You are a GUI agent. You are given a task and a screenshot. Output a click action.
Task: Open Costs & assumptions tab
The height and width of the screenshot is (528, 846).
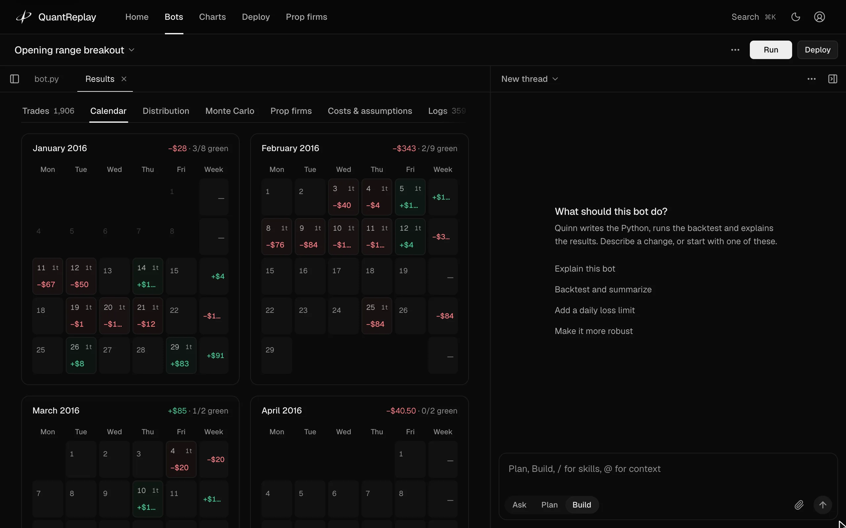tap(370, 111)
